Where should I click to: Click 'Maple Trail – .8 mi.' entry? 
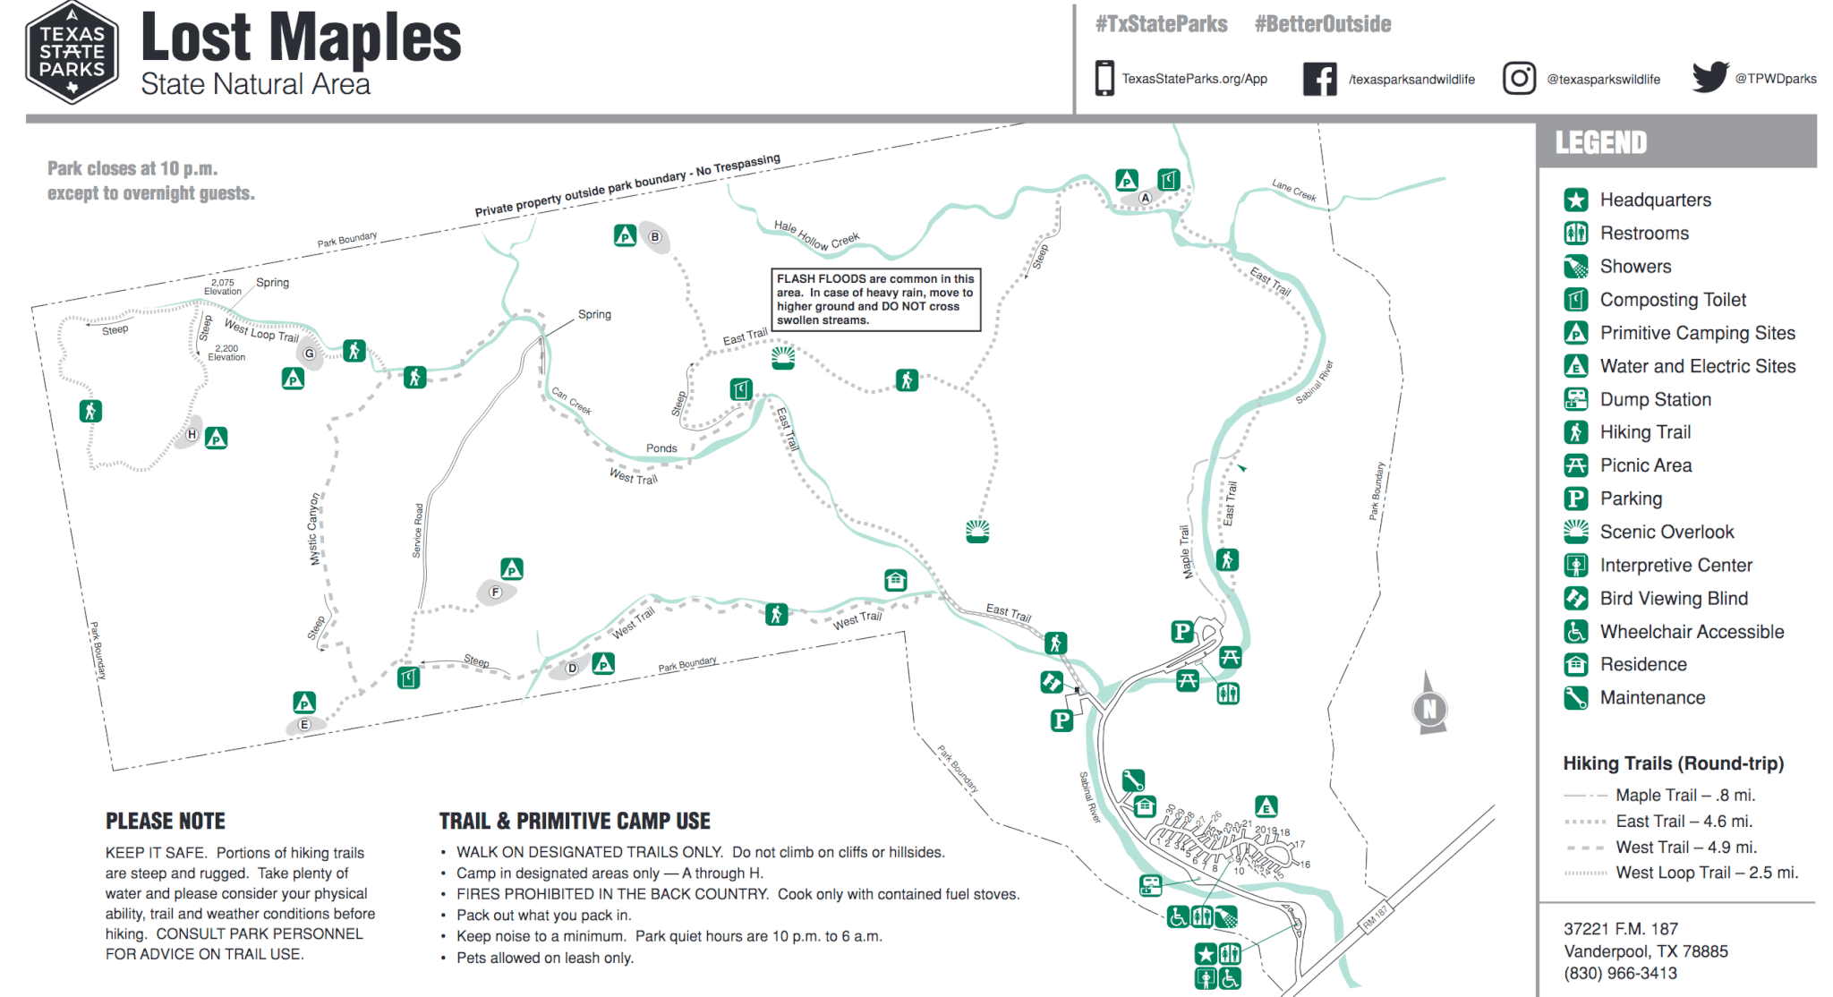(1685, 795)
